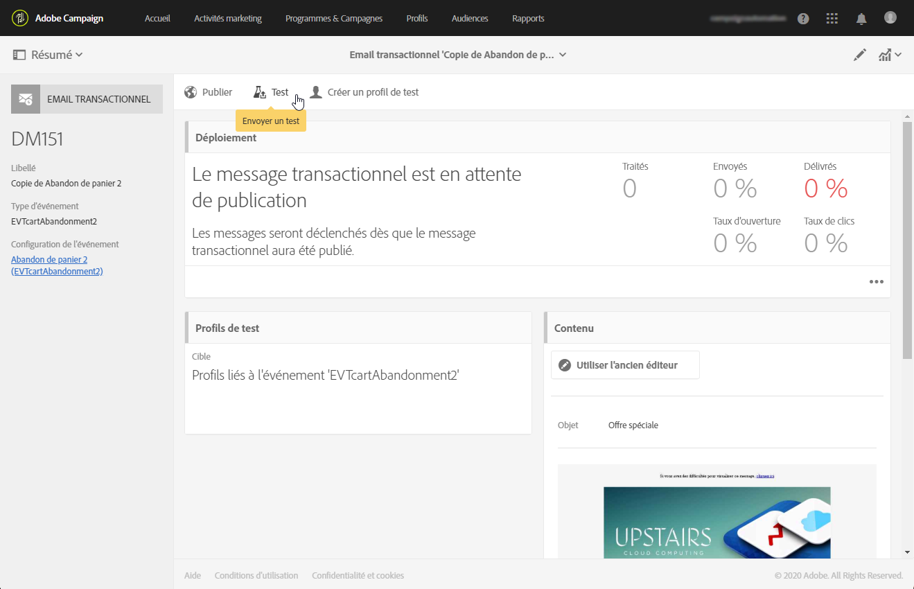Click the Déploiement panel header
Viewport: 914px width, 589px height.
pos(538,137)
